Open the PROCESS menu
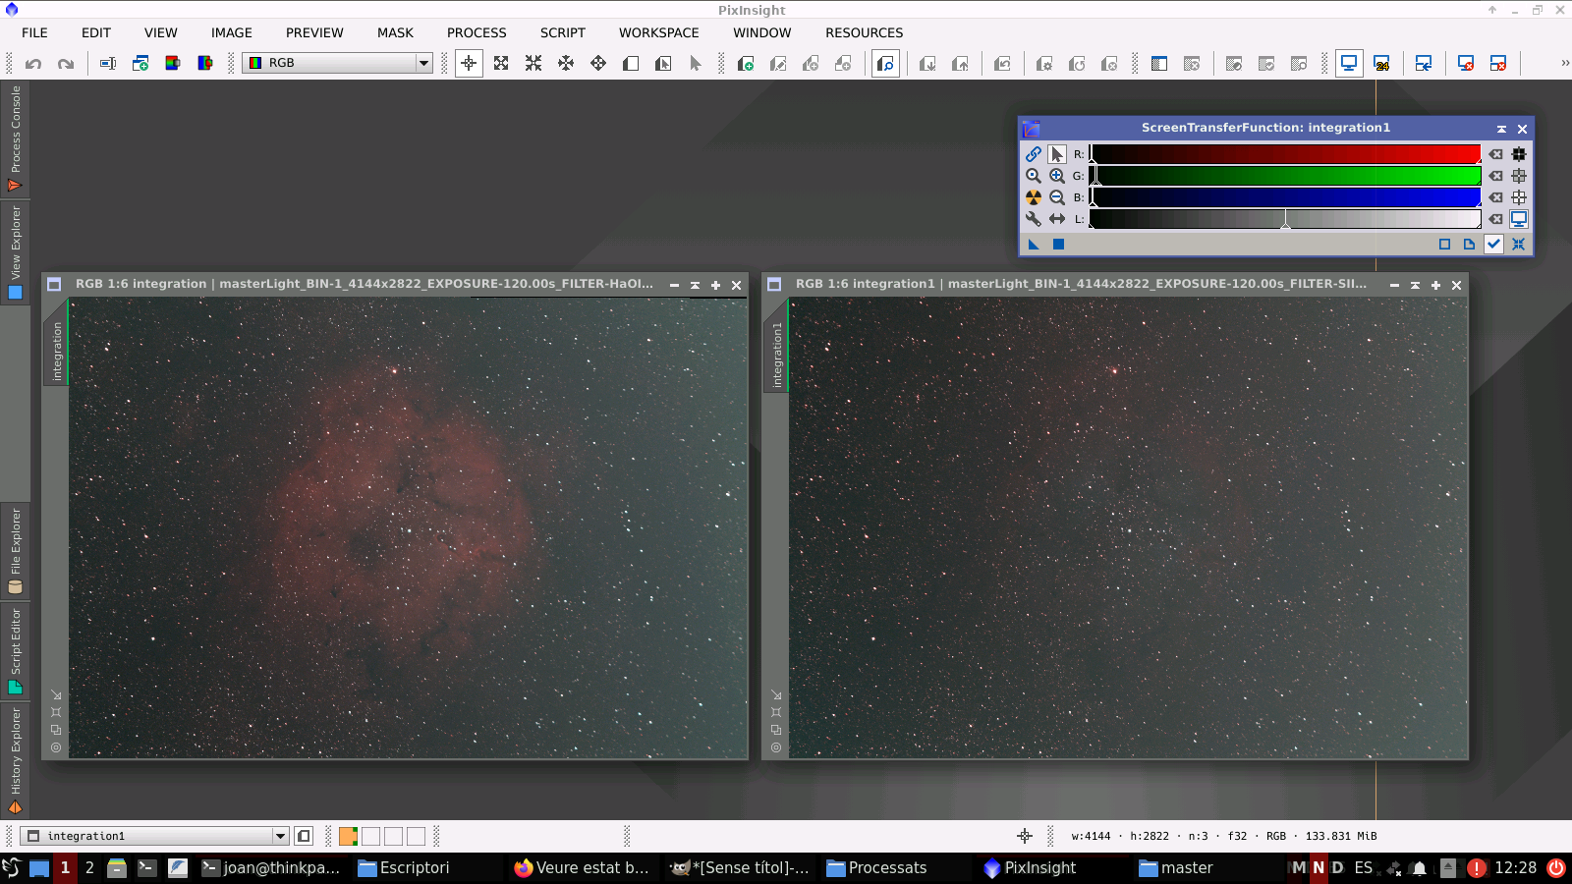Viewport: 1572px width, 884px height. click(477, 32)
